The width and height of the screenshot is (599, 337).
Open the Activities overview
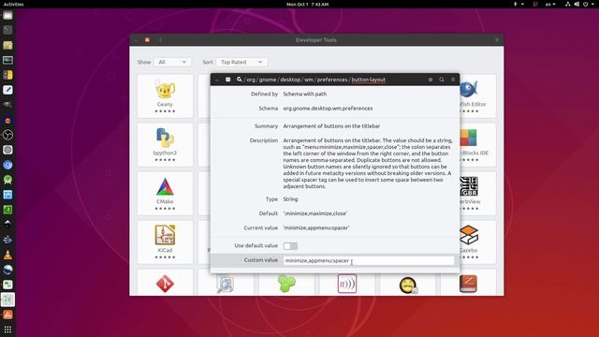(x=13, y=4)
